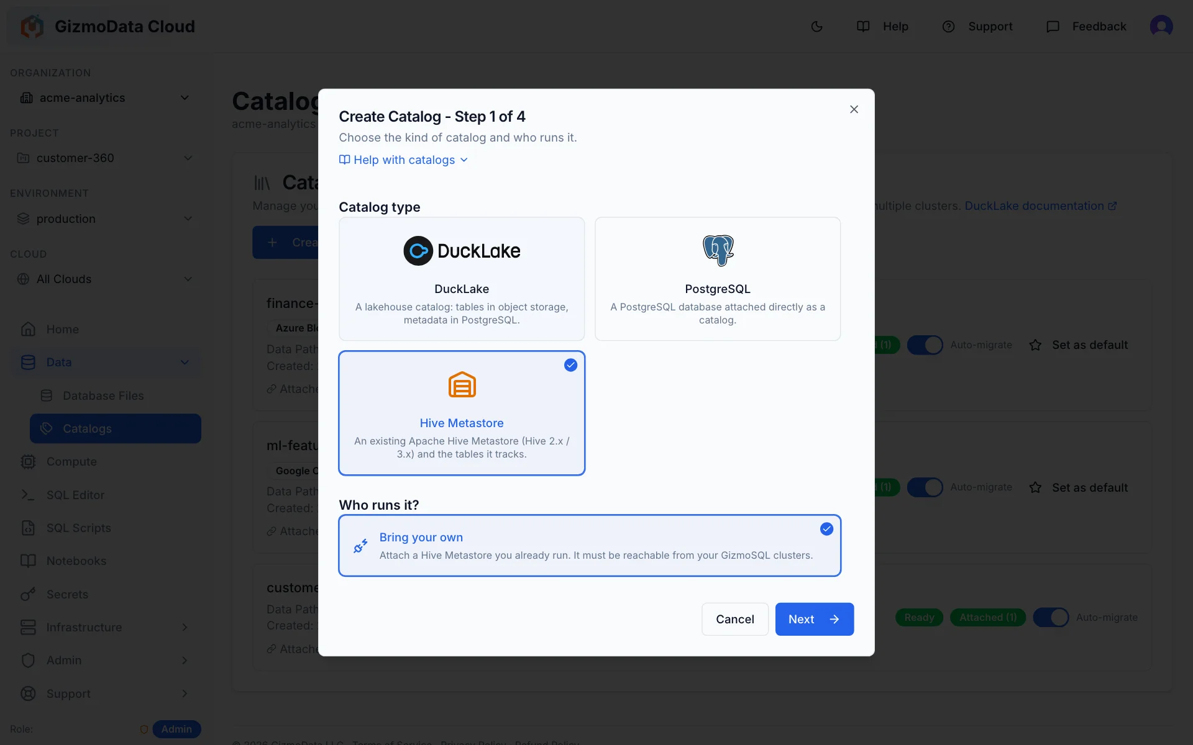
Task: Click Hive Metastore orange icon
Action: point(462,385)
